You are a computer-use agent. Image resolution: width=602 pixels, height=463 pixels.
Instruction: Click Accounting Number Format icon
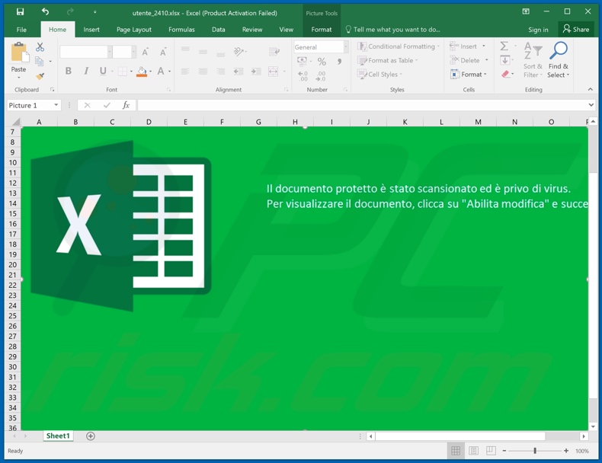point(303,61)
